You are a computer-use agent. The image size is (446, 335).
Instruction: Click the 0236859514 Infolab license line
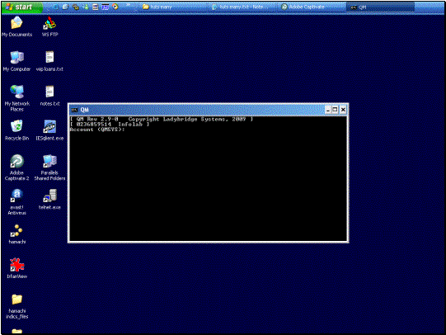click(110, 125)
